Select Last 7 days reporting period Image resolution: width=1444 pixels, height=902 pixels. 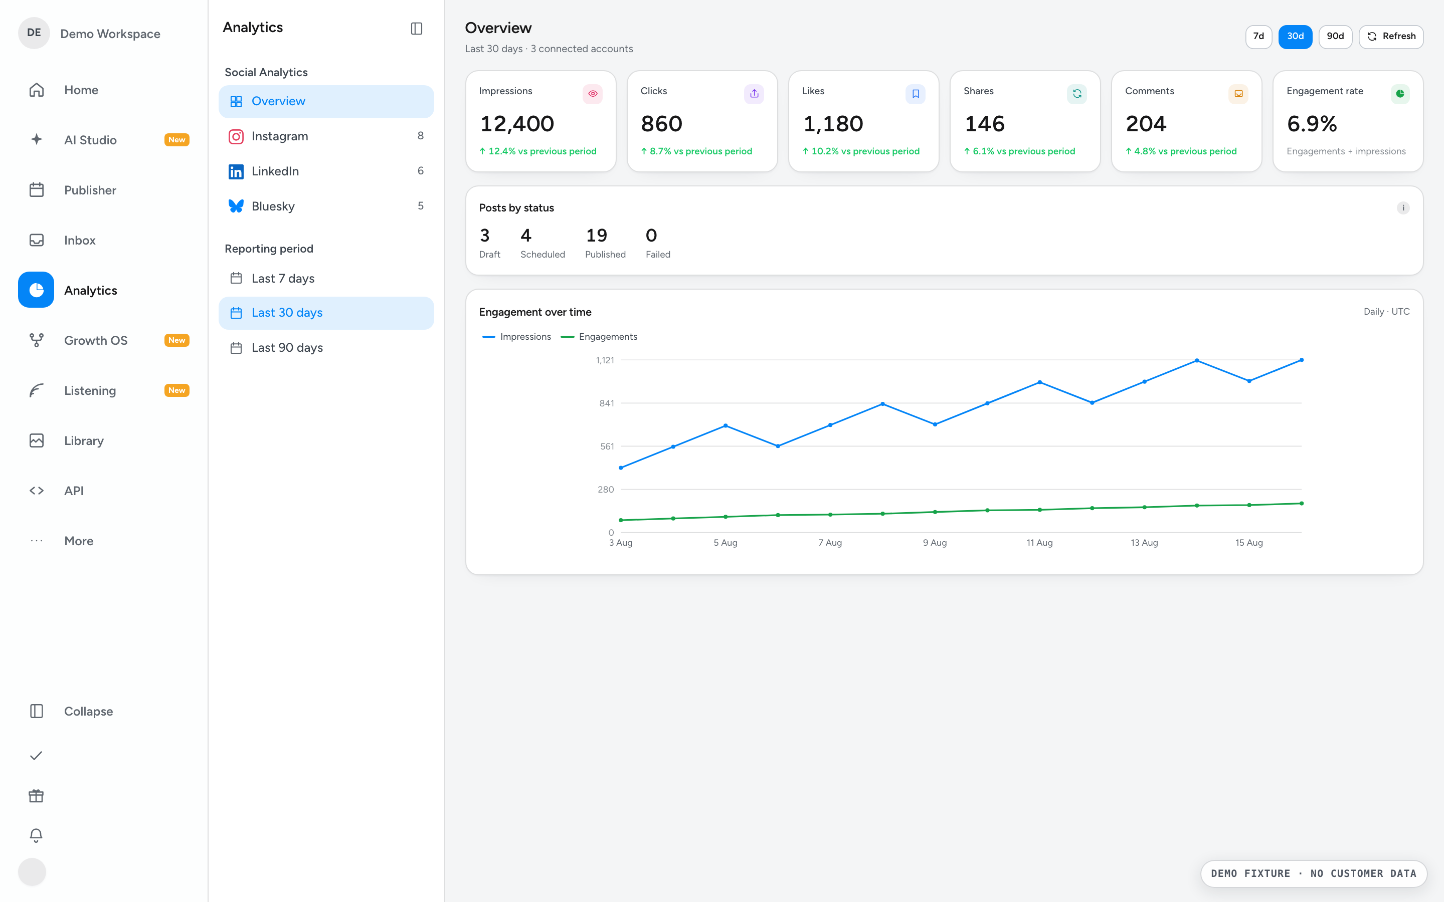click(x=326, y=278)
